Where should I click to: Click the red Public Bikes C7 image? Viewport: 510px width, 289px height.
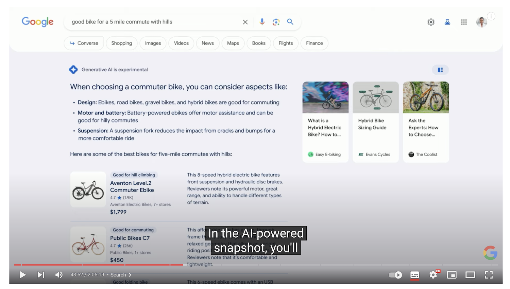pos(88,245)
